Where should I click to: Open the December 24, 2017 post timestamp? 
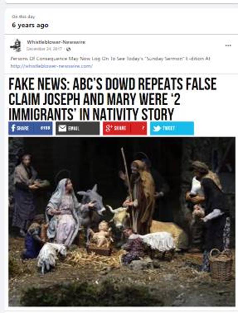[x=45, y=49]
